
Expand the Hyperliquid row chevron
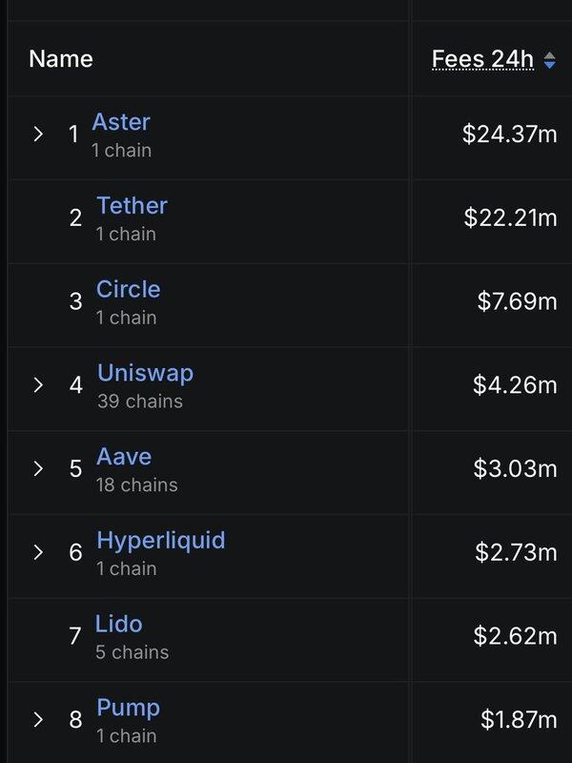[38, 552]
